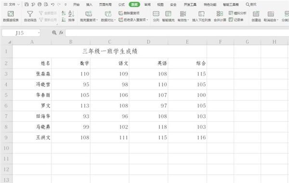
Task: Click the Save icon in quick access toolbar
Action: 26,4
